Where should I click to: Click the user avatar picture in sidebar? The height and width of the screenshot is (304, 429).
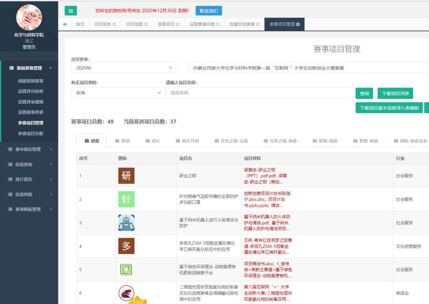click(x=29, y=17)
